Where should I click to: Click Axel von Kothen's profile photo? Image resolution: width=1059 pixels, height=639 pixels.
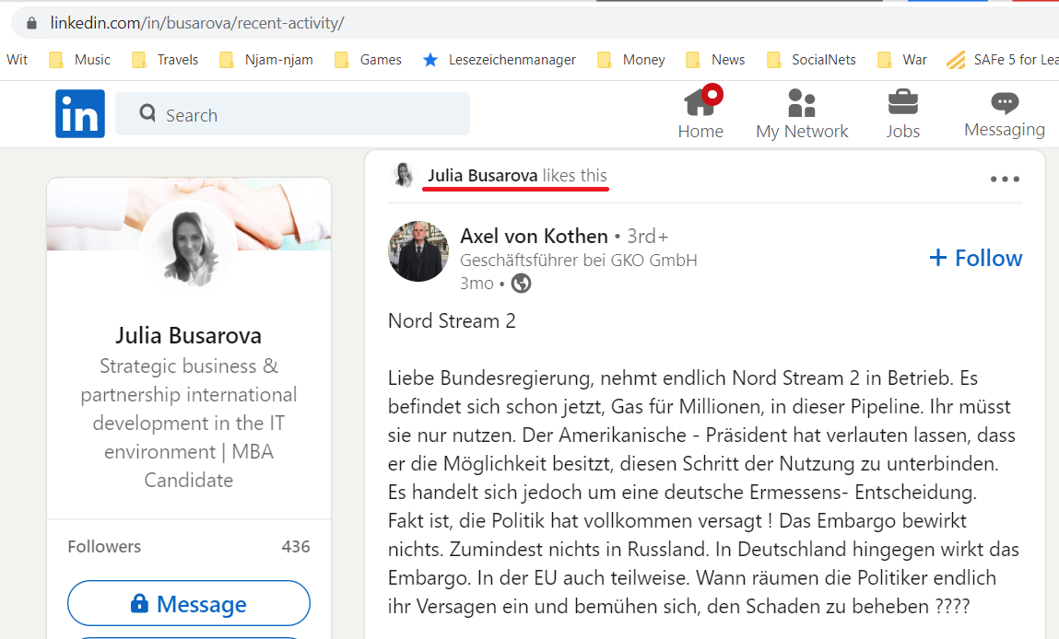pyautogui.click(x=418, y=251)
